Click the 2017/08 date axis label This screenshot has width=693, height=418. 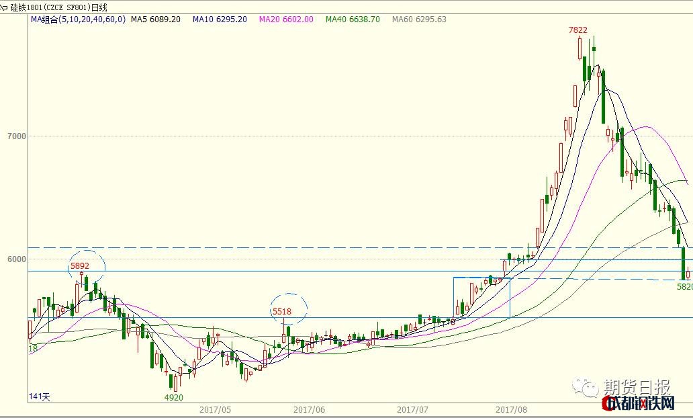click(512, 409)
